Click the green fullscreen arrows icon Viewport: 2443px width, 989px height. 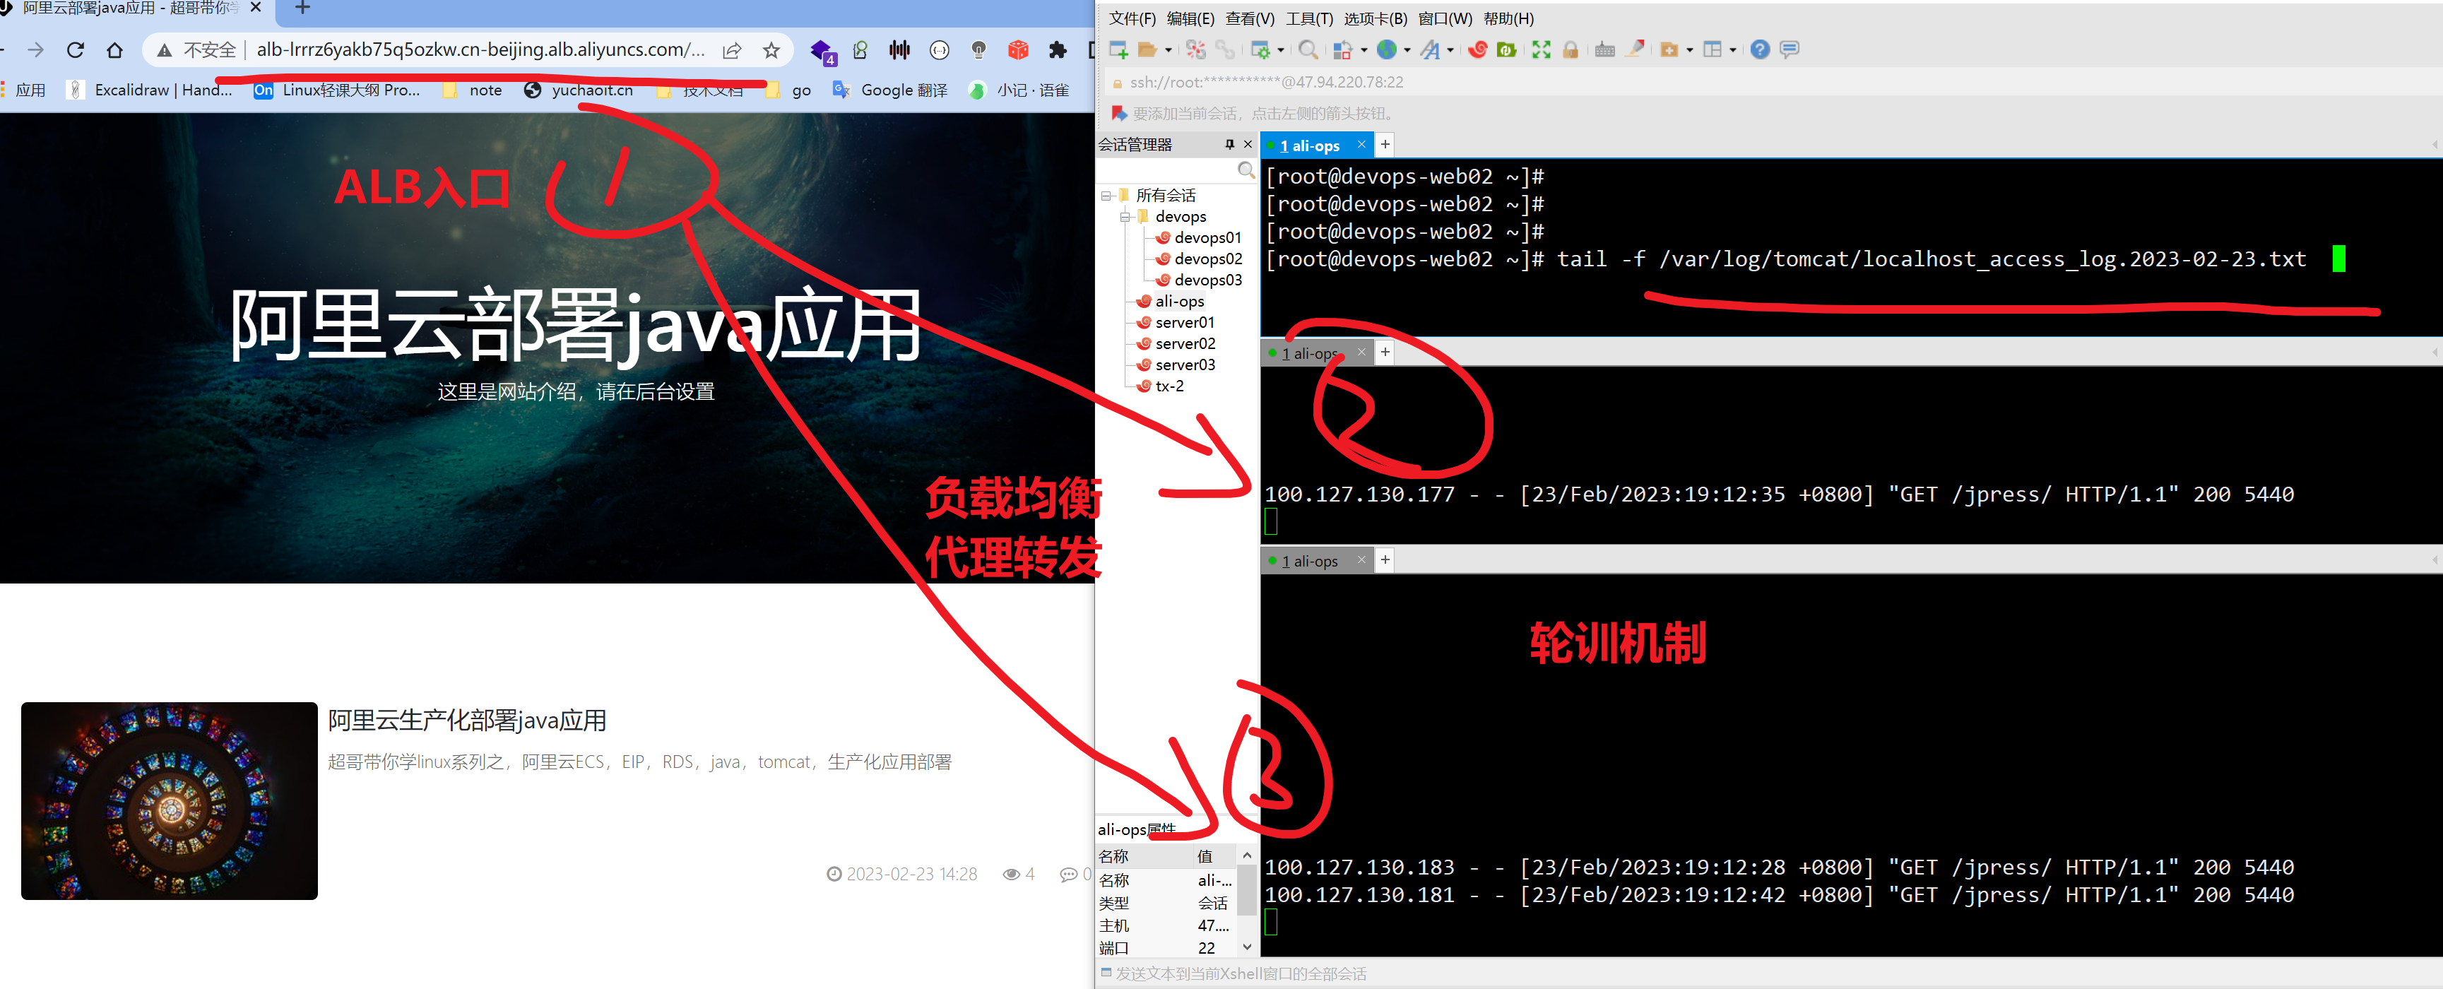(1541, 50)
